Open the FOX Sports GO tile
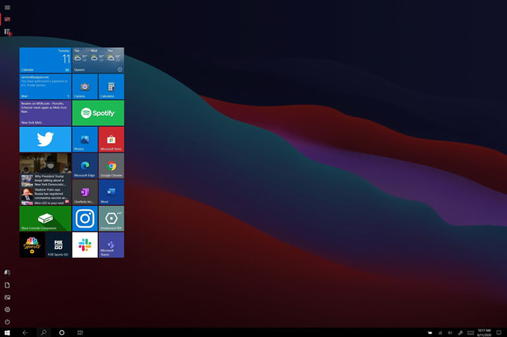 click(x=58, y=245)
